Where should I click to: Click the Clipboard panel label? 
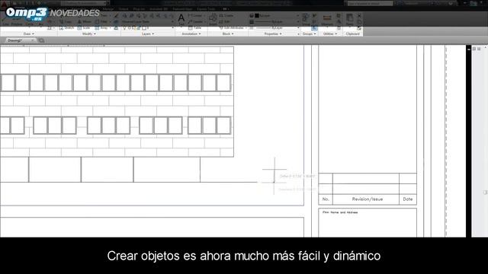click(x=352, y=33)
